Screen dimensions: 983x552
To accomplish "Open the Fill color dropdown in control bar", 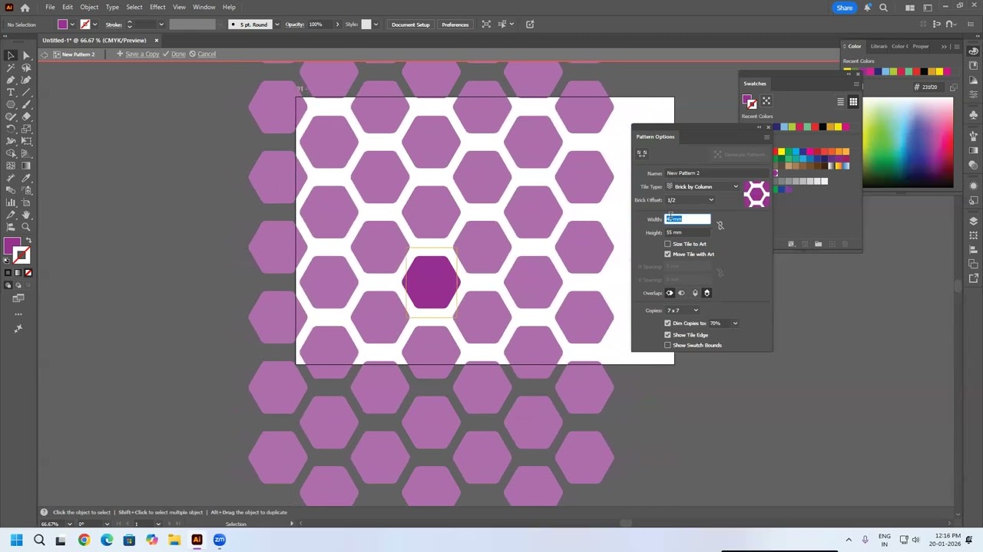I will point(72,25).
